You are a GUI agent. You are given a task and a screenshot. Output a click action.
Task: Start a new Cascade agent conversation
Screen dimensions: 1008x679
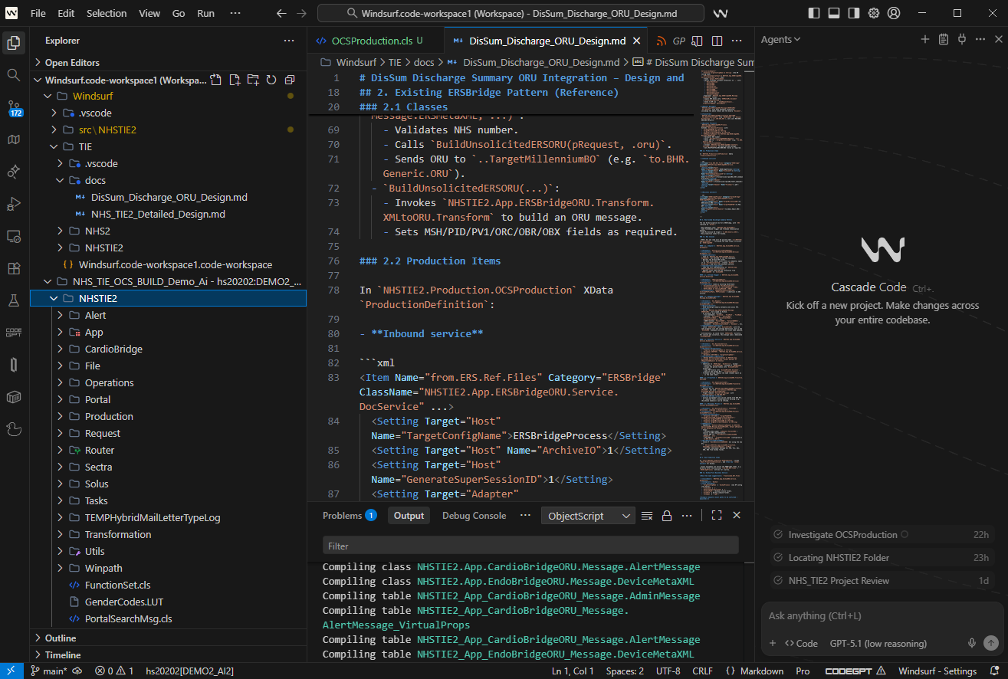click(x=924, y=40)
